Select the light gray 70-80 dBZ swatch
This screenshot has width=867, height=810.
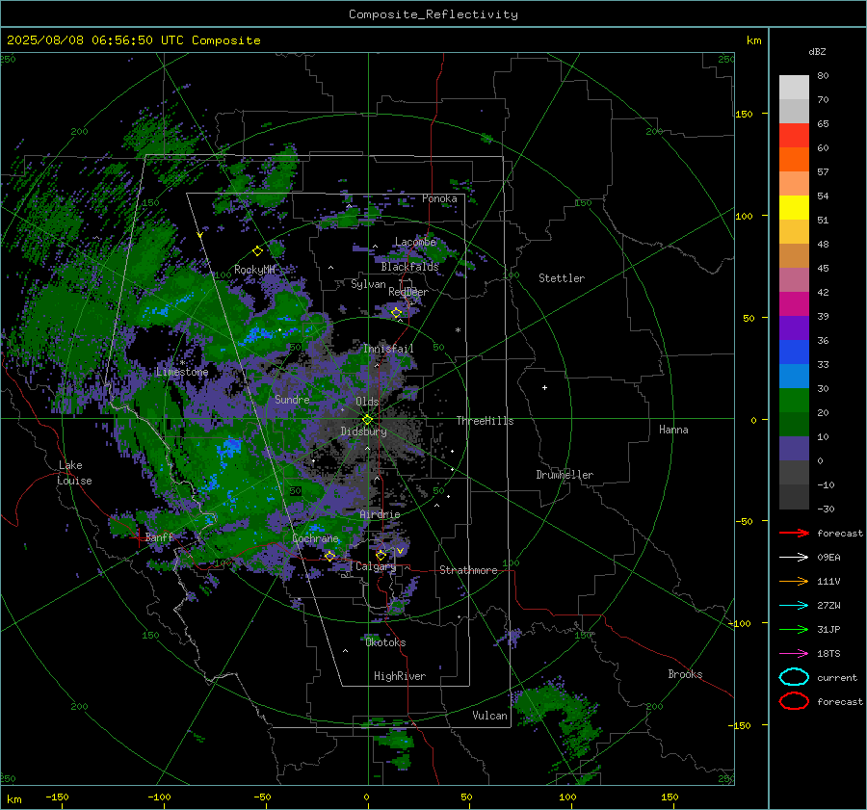(x=794, y=88)
